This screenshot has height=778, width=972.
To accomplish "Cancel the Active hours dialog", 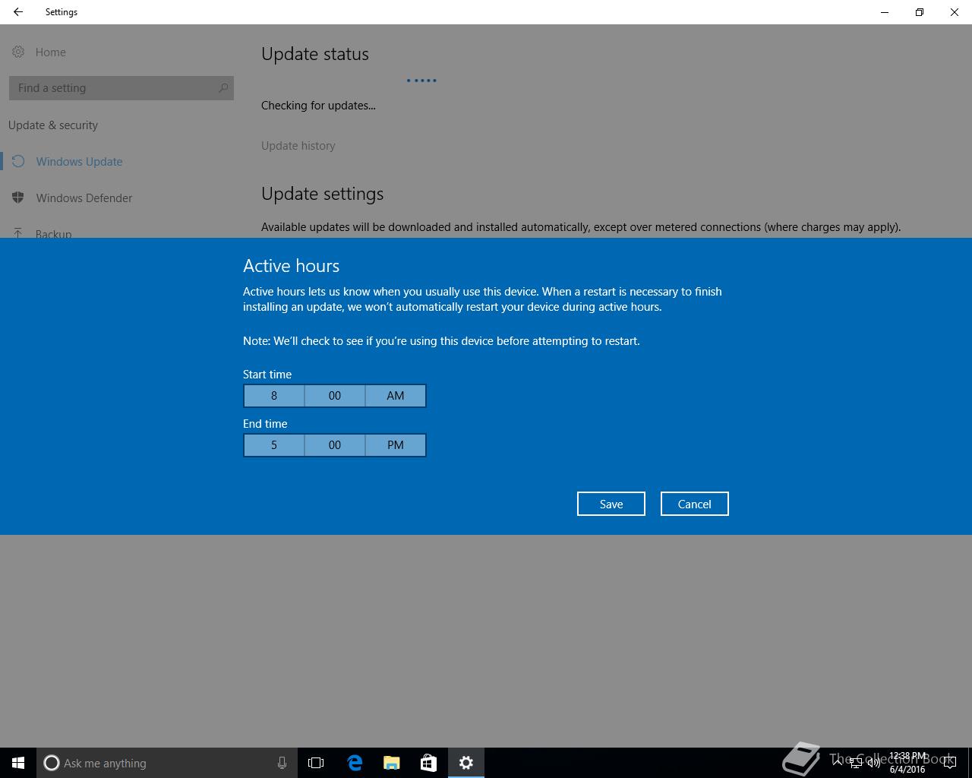I will point(694,504).
